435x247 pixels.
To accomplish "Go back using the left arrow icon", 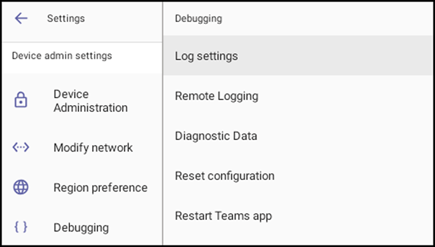I will coord(21,18).
